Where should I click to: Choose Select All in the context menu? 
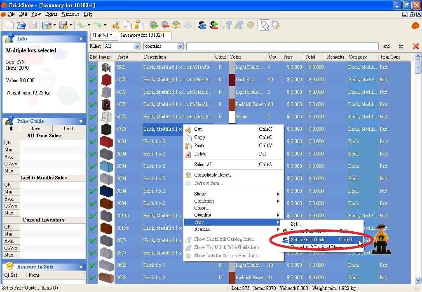click(234, 165)
